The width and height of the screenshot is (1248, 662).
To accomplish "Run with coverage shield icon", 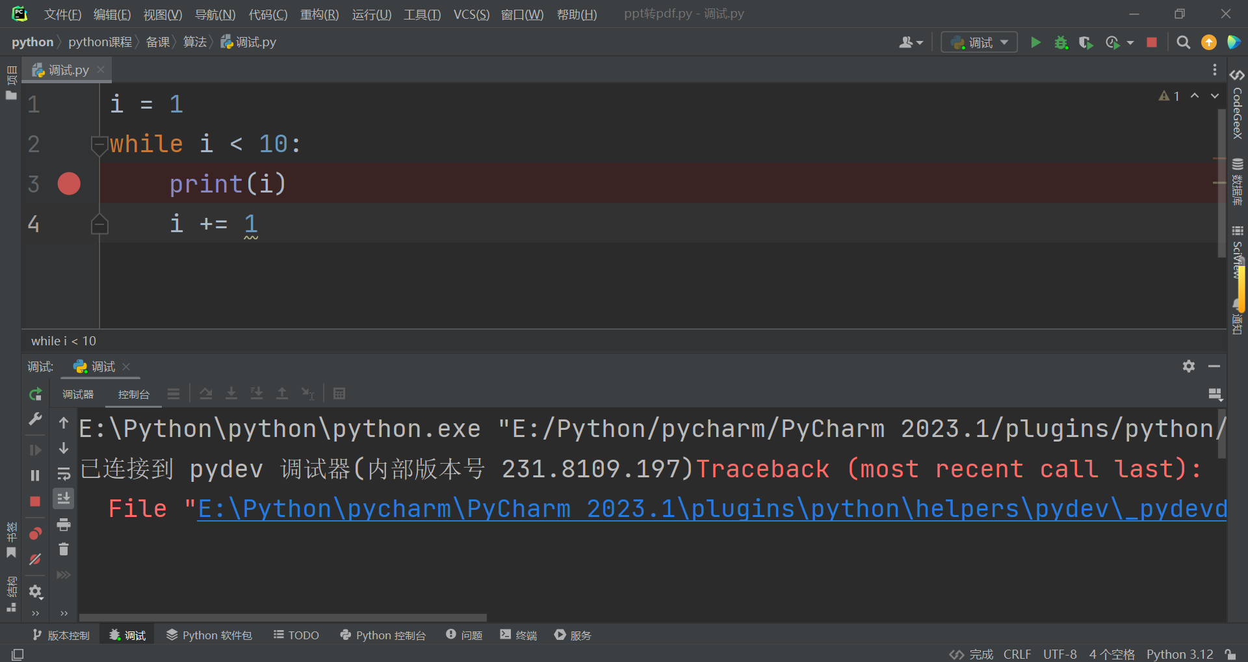I will pos(1085,42).
